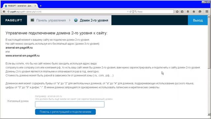
Task: Maximize the browser window
Action: 206,2
